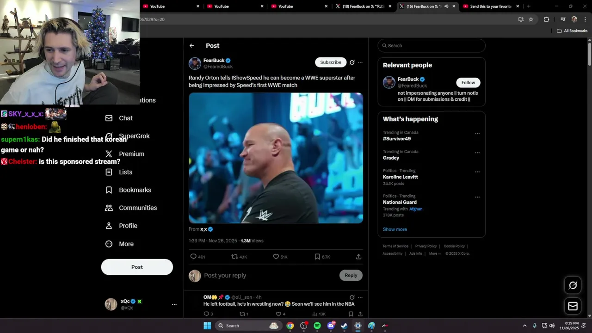Go back with the Post arrow
This screenshot has width=592, height=333.
click(x=192, y=46)
